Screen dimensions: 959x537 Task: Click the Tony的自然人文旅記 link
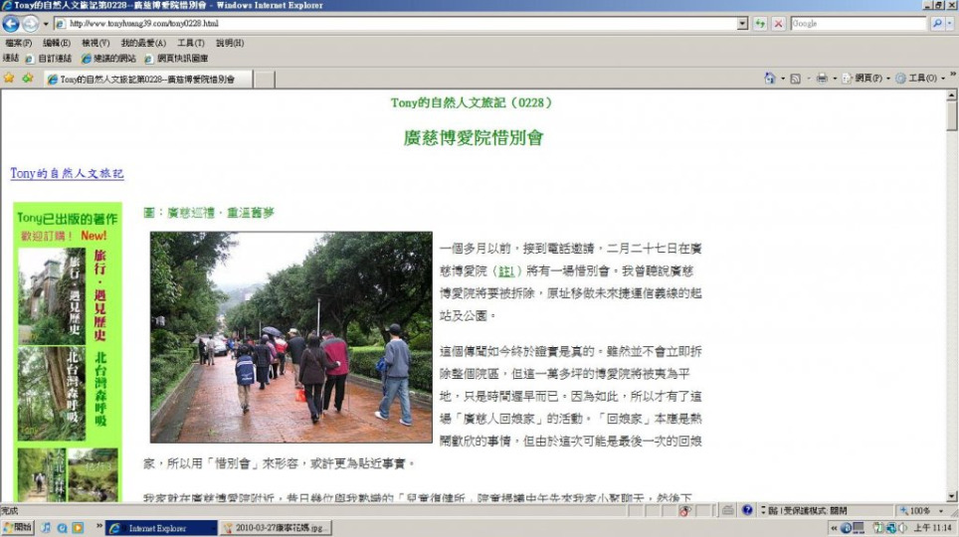coord(67,174)
